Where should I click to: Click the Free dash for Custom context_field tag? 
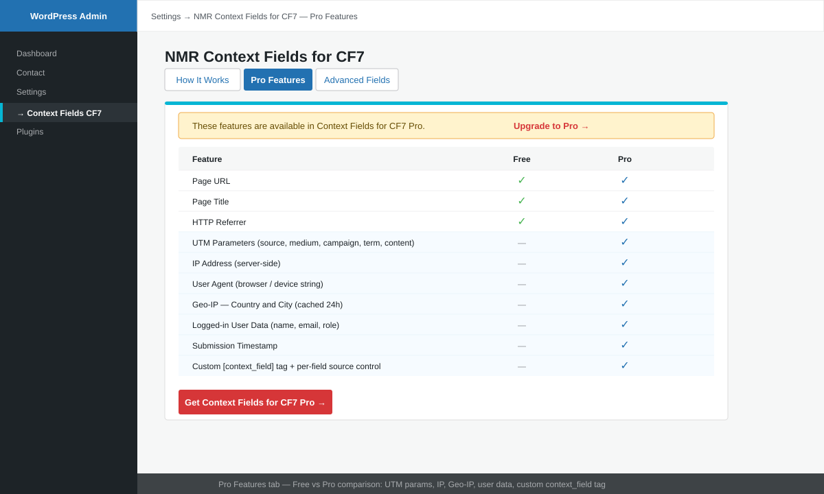pyautogui.click(x=522, y=366)
